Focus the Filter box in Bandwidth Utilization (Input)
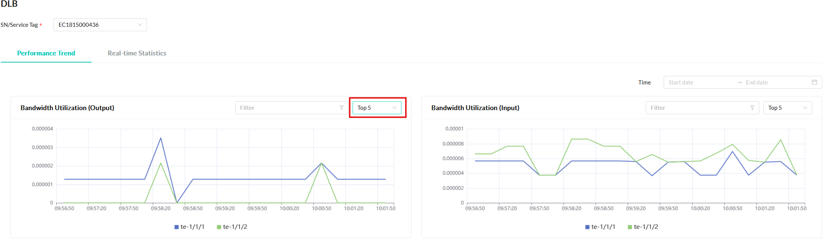Viewport: 824px width, 240px height. [698, 108]
